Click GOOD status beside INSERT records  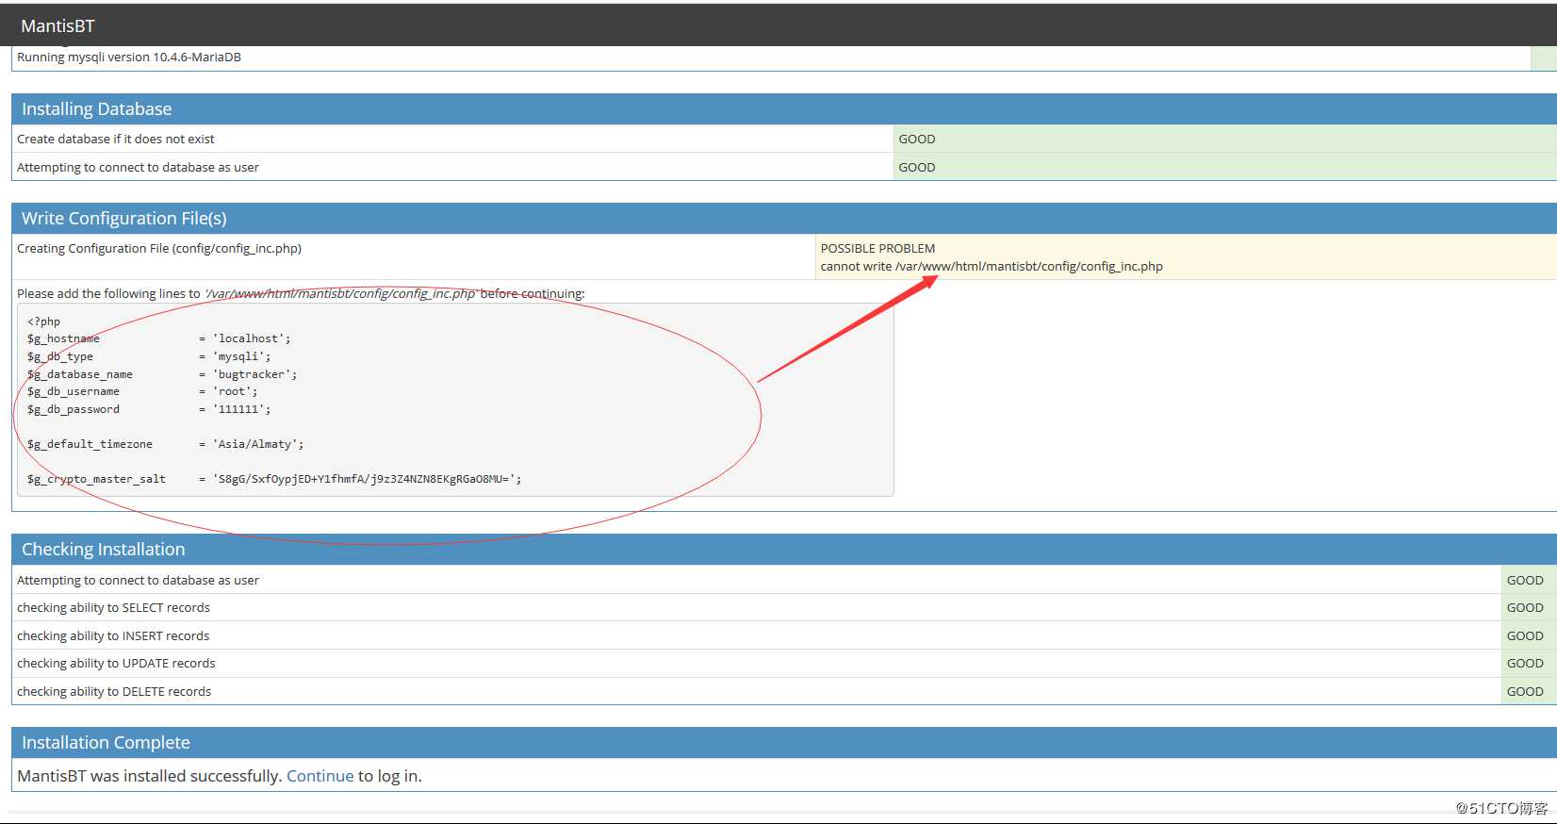click(x=1525, y=635)
